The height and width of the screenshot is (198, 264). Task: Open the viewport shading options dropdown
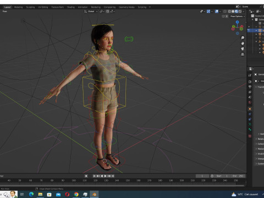[244, 12]
